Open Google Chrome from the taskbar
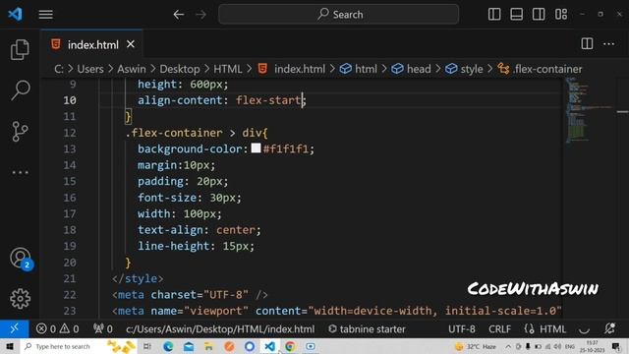Screen dimensions: 629x354 pyautogui.click(x=290, y=346)
